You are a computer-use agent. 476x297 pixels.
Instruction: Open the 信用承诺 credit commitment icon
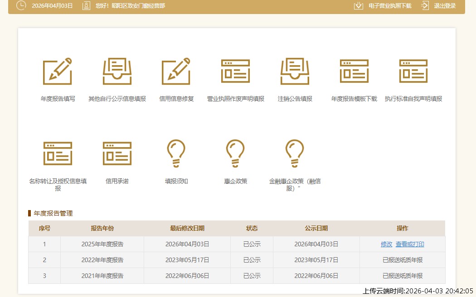[x=117, y=153]
